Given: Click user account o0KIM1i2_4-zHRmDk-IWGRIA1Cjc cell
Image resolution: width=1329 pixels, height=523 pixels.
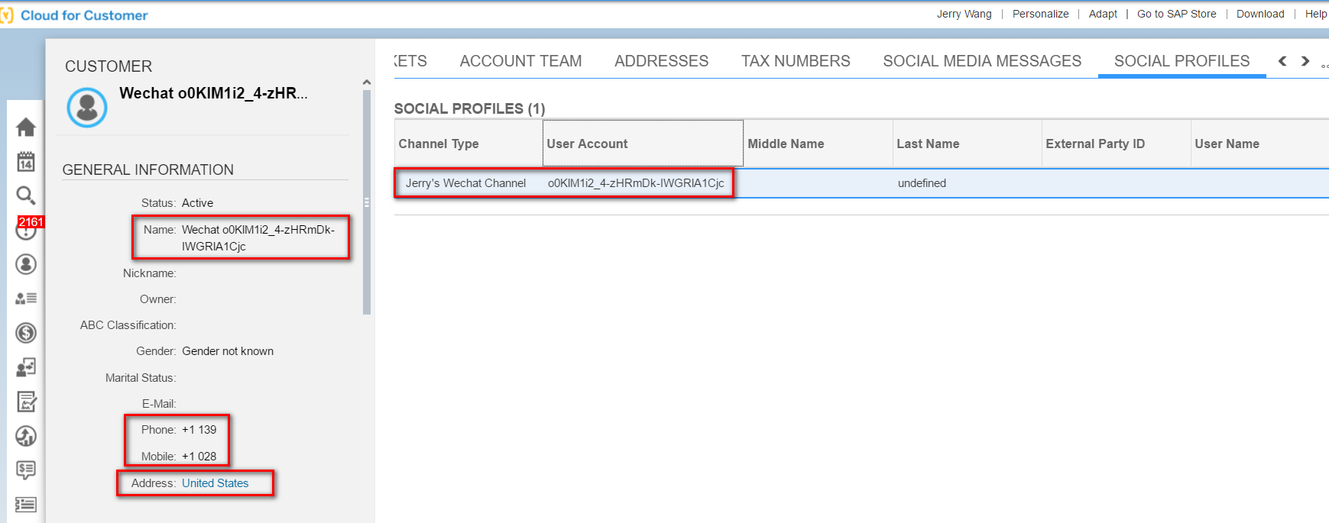Looking at the screenshot, I should 636,183.
